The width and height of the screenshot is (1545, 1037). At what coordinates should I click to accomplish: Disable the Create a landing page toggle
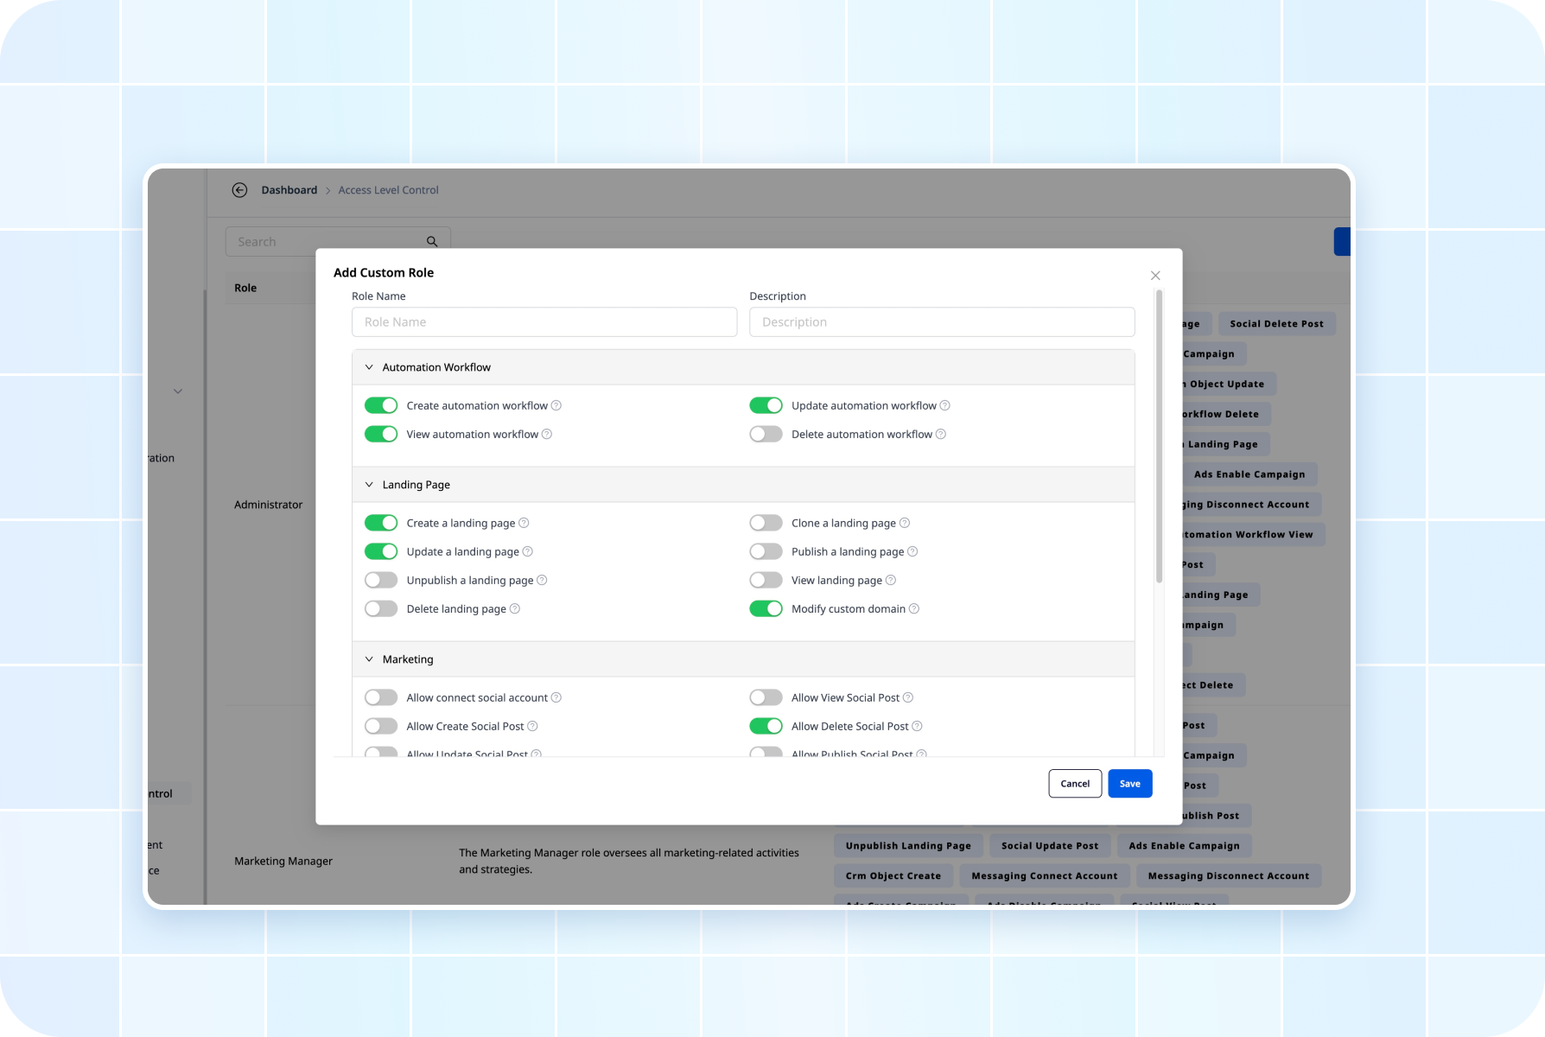coord(381,523)
